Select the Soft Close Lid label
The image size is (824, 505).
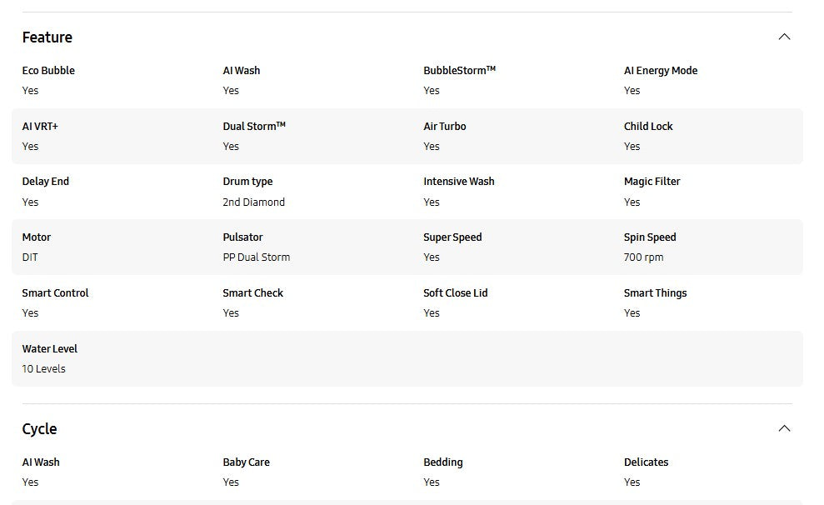[x=456, y=293]
